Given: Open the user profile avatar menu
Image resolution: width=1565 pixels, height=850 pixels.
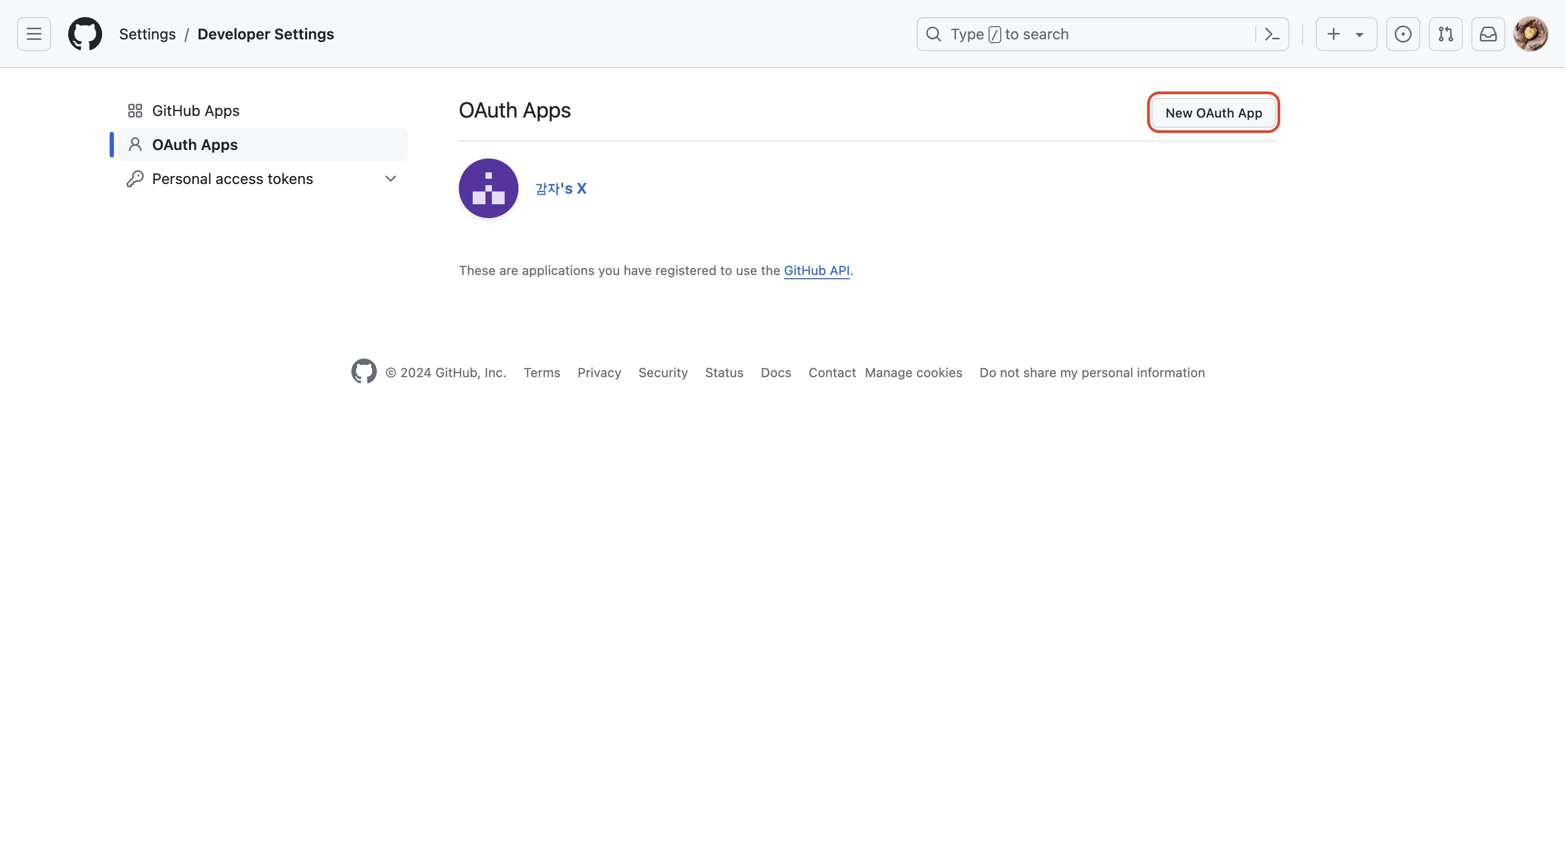Looking at the screenshot, I should point(1530,34).
